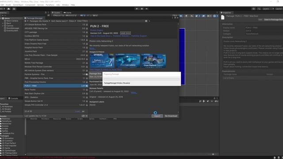Image resolution: width=283 pixels, height=159 pixels.
Task: Click the Main Camera object icon in Hierarchy
Action: [5, 21]
